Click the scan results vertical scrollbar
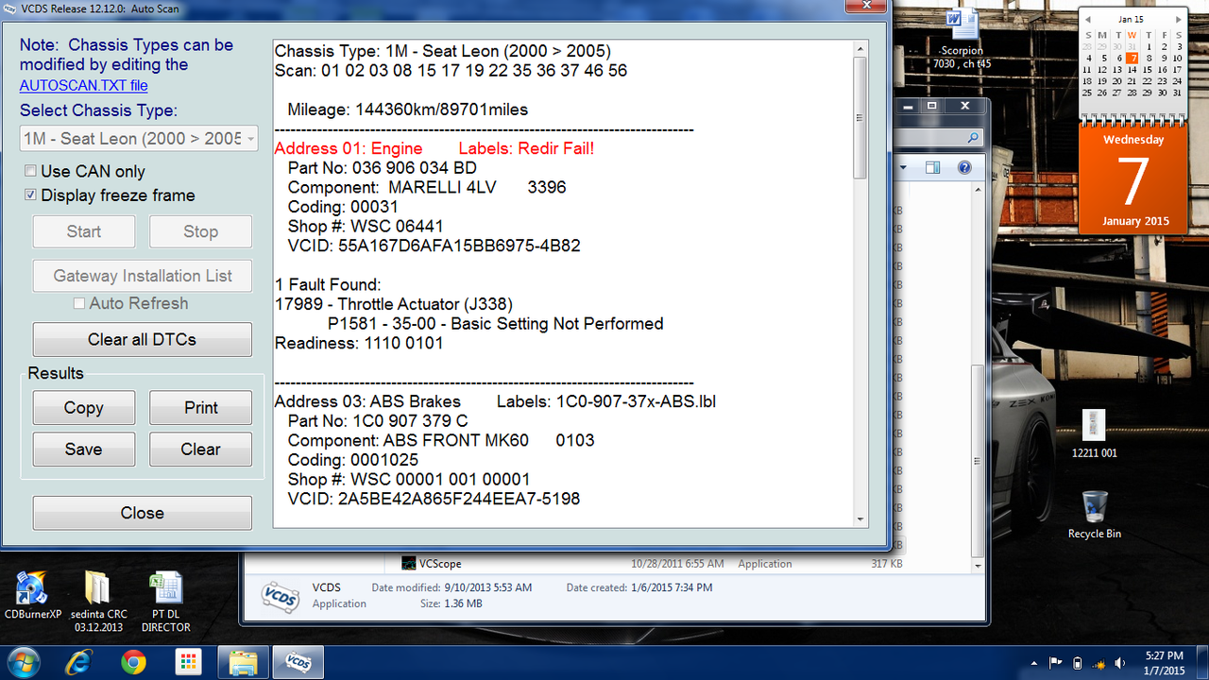This screenshot has height=680, width=1209. click(860, 281)
